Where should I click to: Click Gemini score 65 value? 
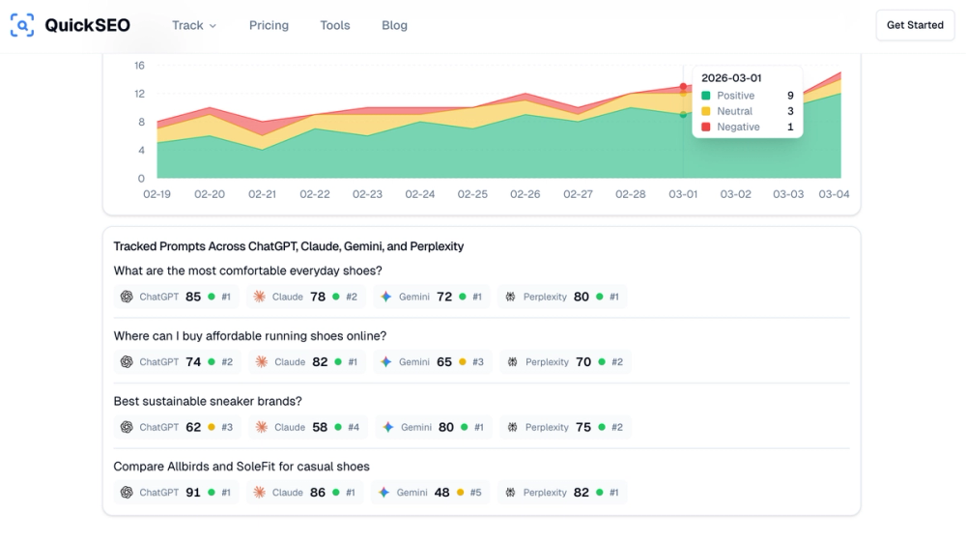[x=444, y=362]
